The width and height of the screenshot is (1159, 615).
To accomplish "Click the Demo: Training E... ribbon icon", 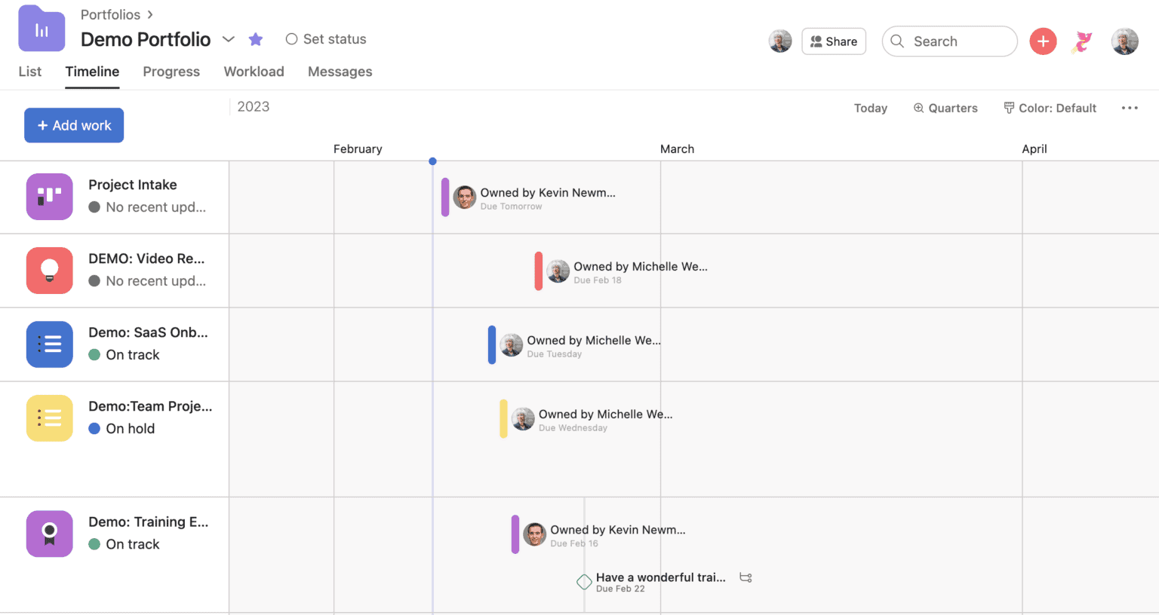I will click(50, 534).
